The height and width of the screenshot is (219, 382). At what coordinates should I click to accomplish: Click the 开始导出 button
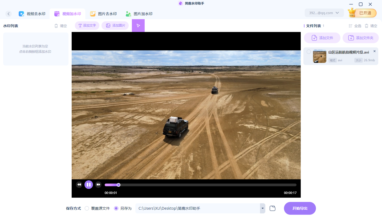pyautogui.click(x=300, y=208)
